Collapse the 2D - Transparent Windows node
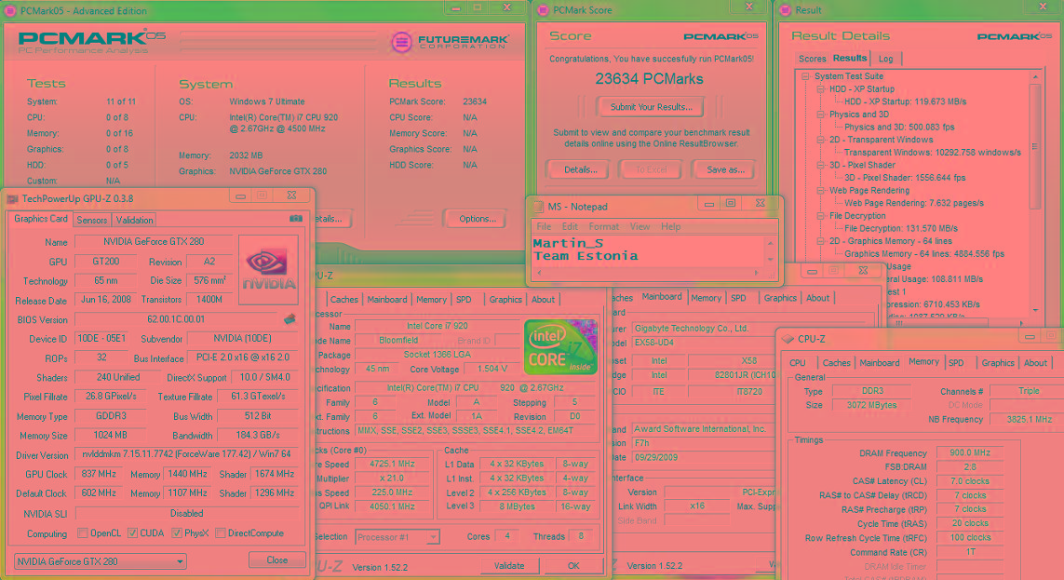This screenshot has height=580, width=1064. click(820, 140)
